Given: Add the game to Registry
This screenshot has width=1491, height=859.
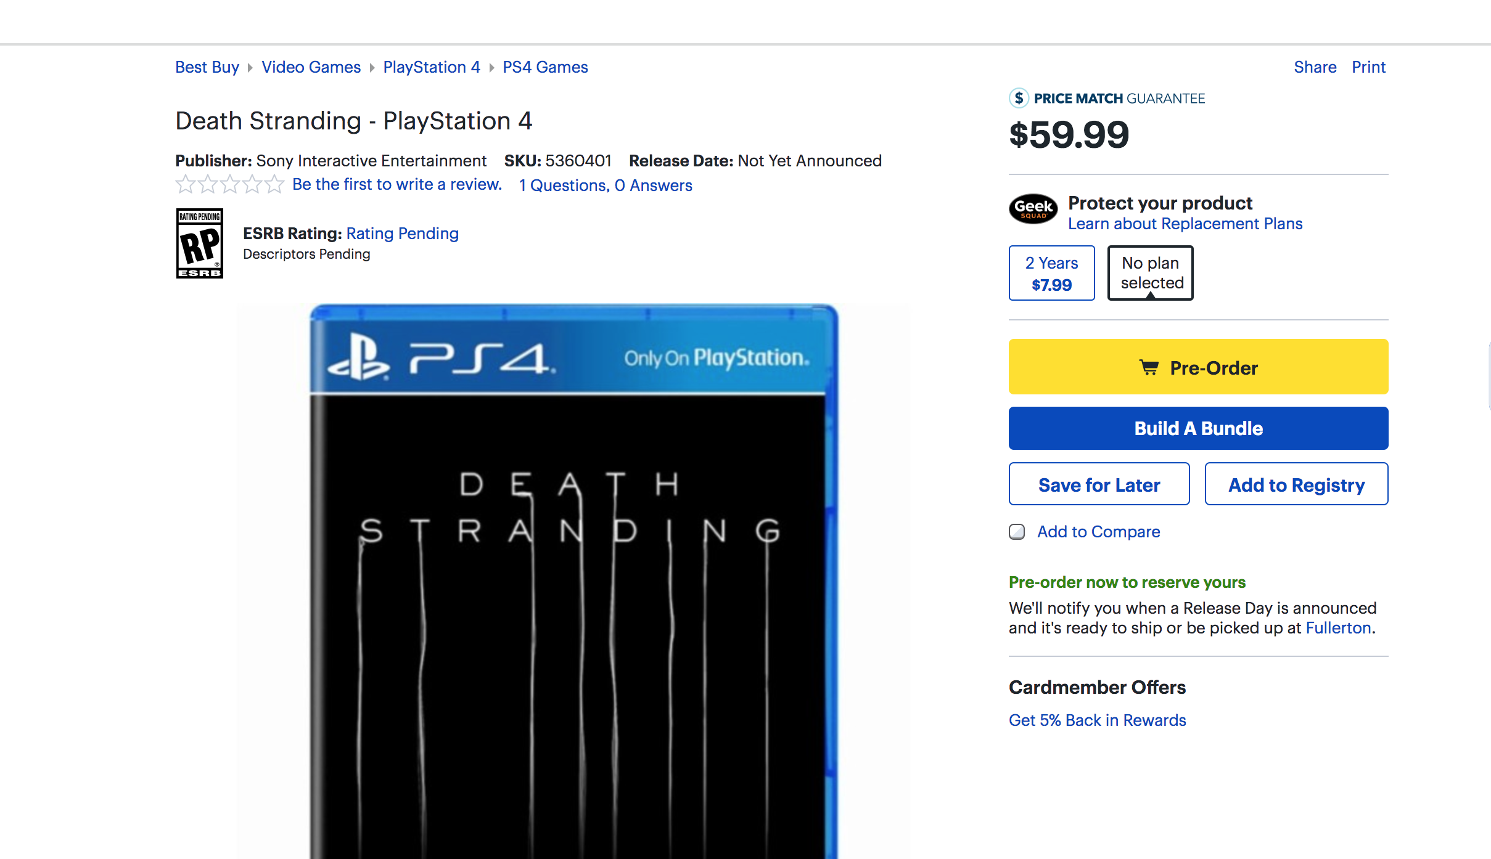Looking at the screenshot, I should pyautogui.click(x=1296, y=484).
